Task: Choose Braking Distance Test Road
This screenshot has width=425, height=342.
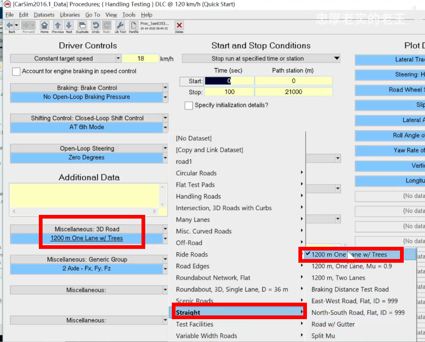Action: pyautogui.click(x=350, y=290)
